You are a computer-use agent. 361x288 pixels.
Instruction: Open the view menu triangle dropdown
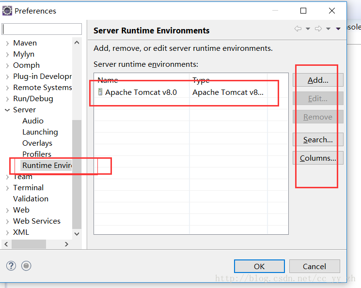click(x=338, y=29)
